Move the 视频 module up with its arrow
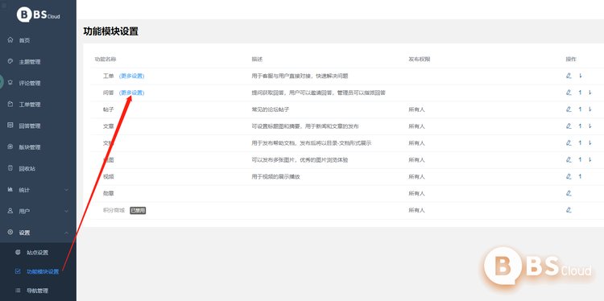Viewport: 604px width, 301px height. click(x=580, y=176)
